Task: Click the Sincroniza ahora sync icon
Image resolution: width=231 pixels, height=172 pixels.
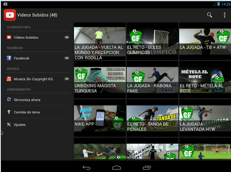Action: [x=9, y=100]
